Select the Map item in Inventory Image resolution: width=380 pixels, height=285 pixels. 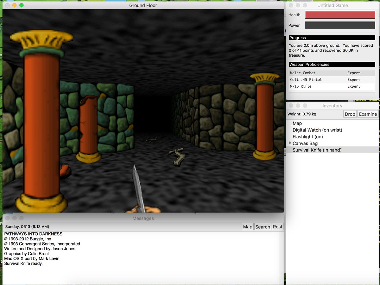pos(297,123)
